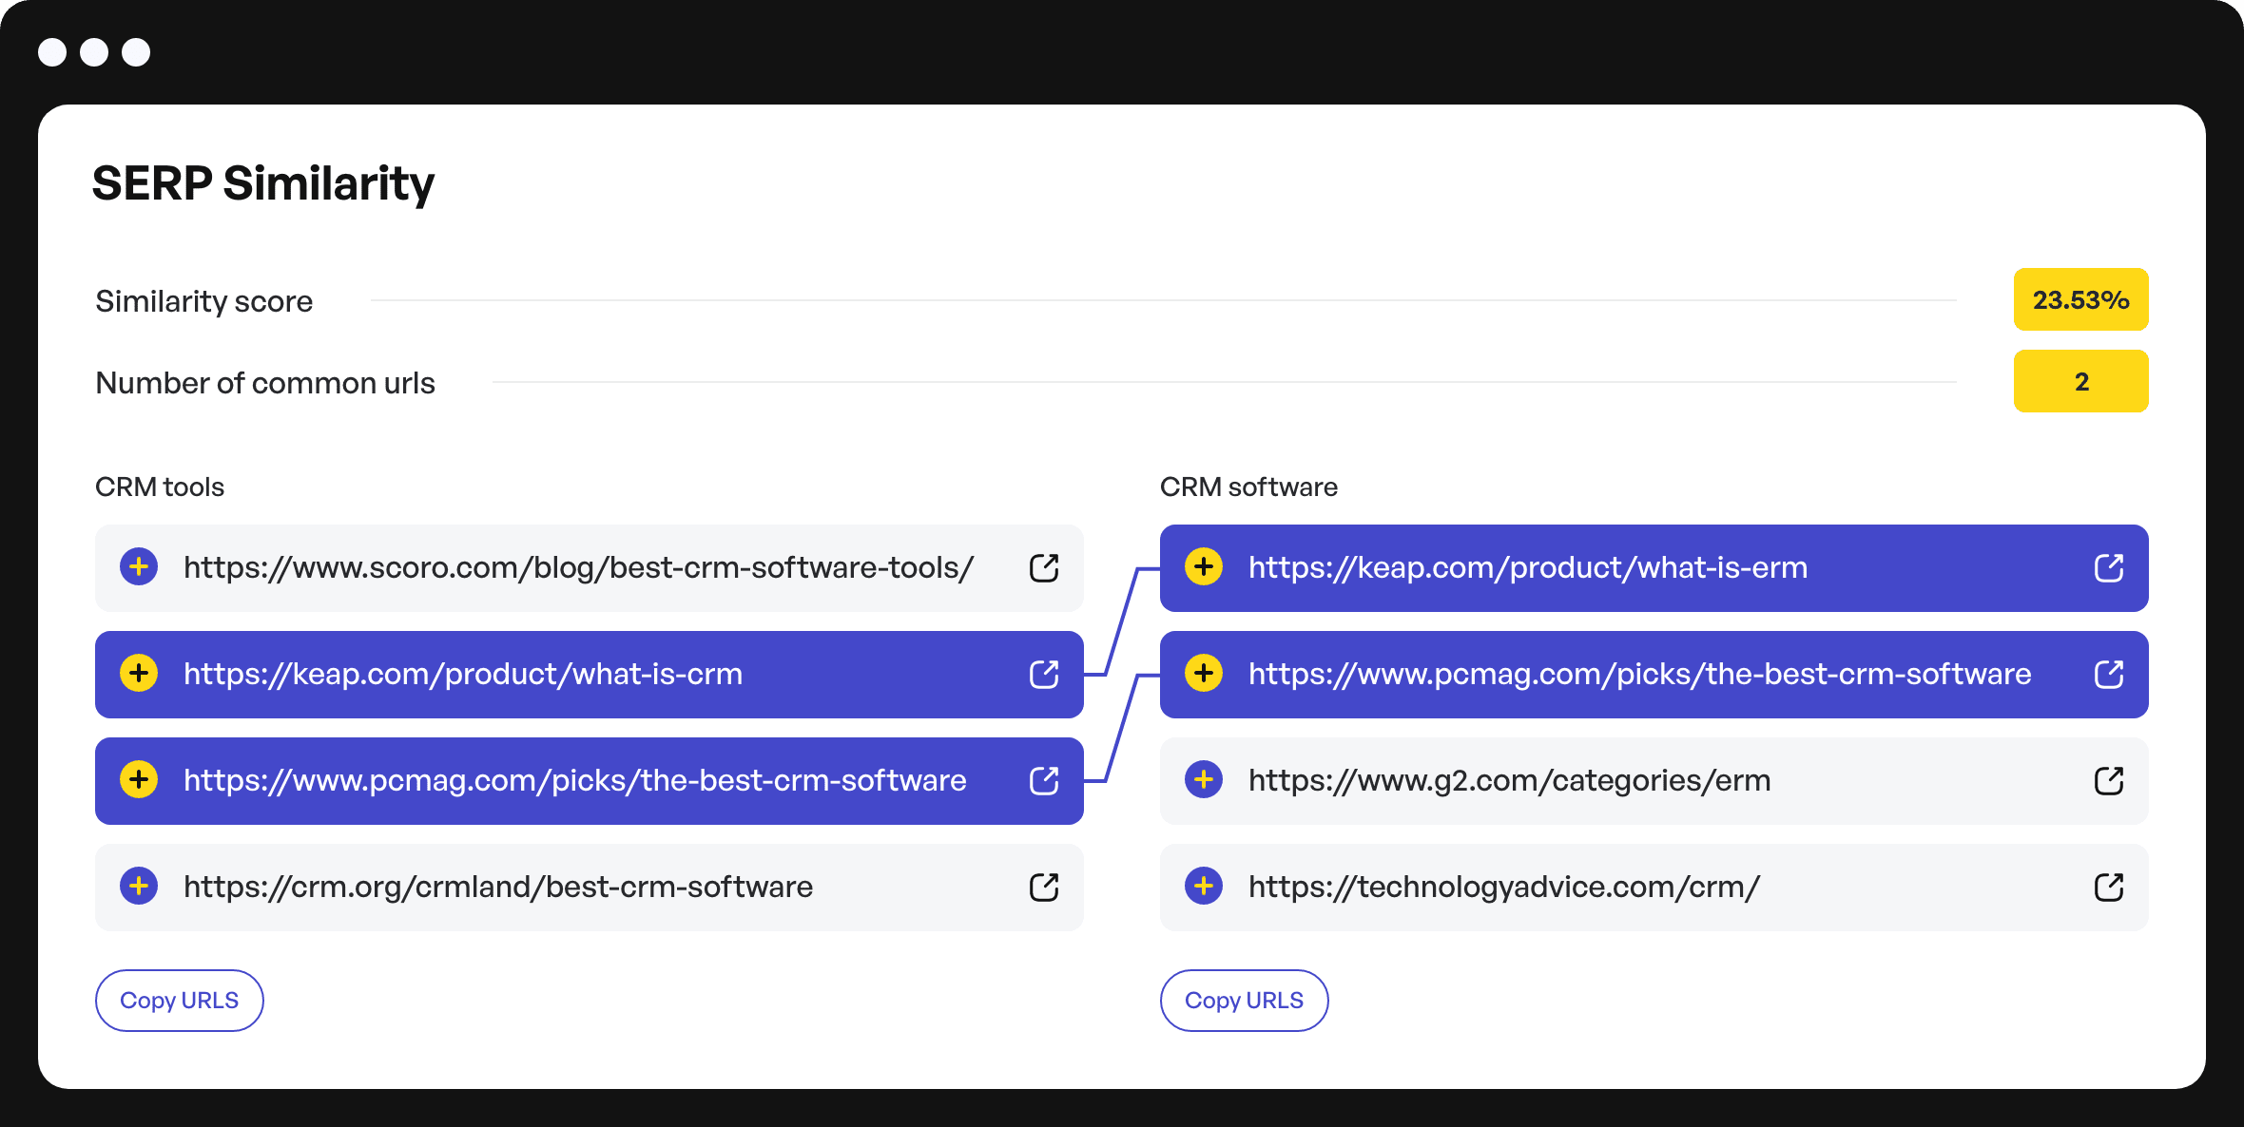Copy URLS for the CRM tools list
The height and width of the screenshot is (1127, 2244).
[179, 1000]
